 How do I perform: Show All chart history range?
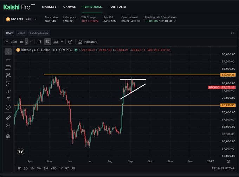pyautogui.click(x=73, y=168)
